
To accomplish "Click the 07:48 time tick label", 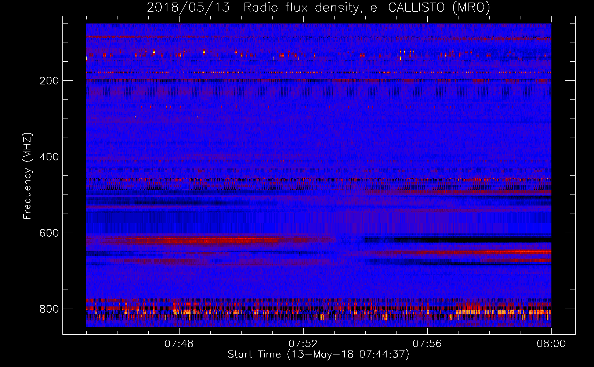I will click(179, 344).
